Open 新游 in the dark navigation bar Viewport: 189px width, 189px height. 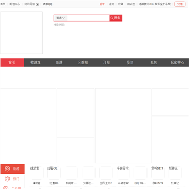[59, 62]
